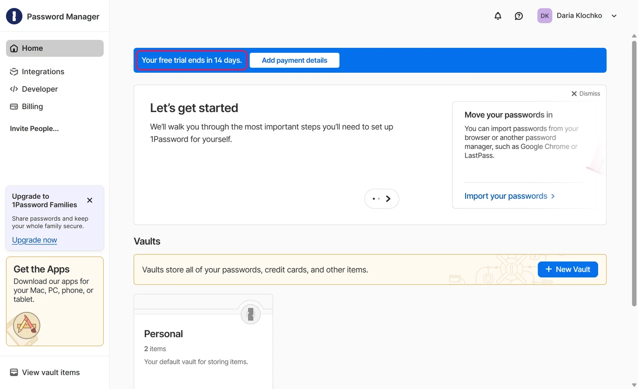Image resolution: width=638 pixels, height=389 pixels.
Task: Click the Move your passwords in card title
Action: pos(508,115)
